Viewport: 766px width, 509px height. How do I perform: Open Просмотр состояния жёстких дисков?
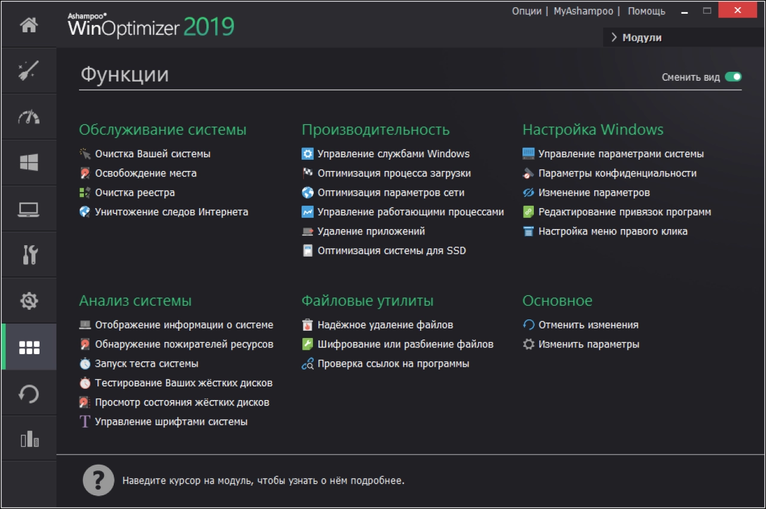pyautogui.click(x=182, y=403)
